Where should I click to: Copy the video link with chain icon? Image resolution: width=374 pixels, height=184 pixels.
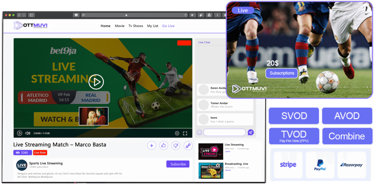click(188, 145)
